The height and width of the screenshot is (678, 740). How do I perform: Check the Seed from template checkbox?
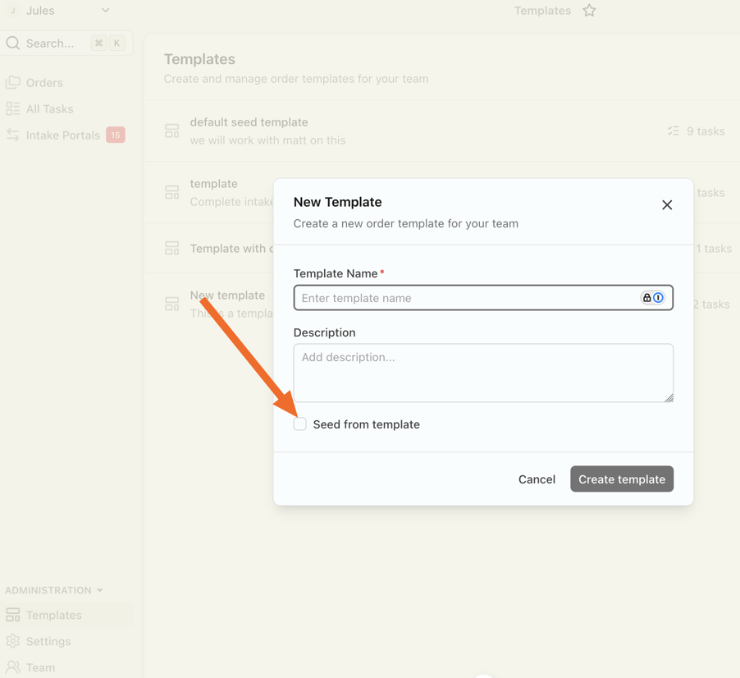[300, 424]
